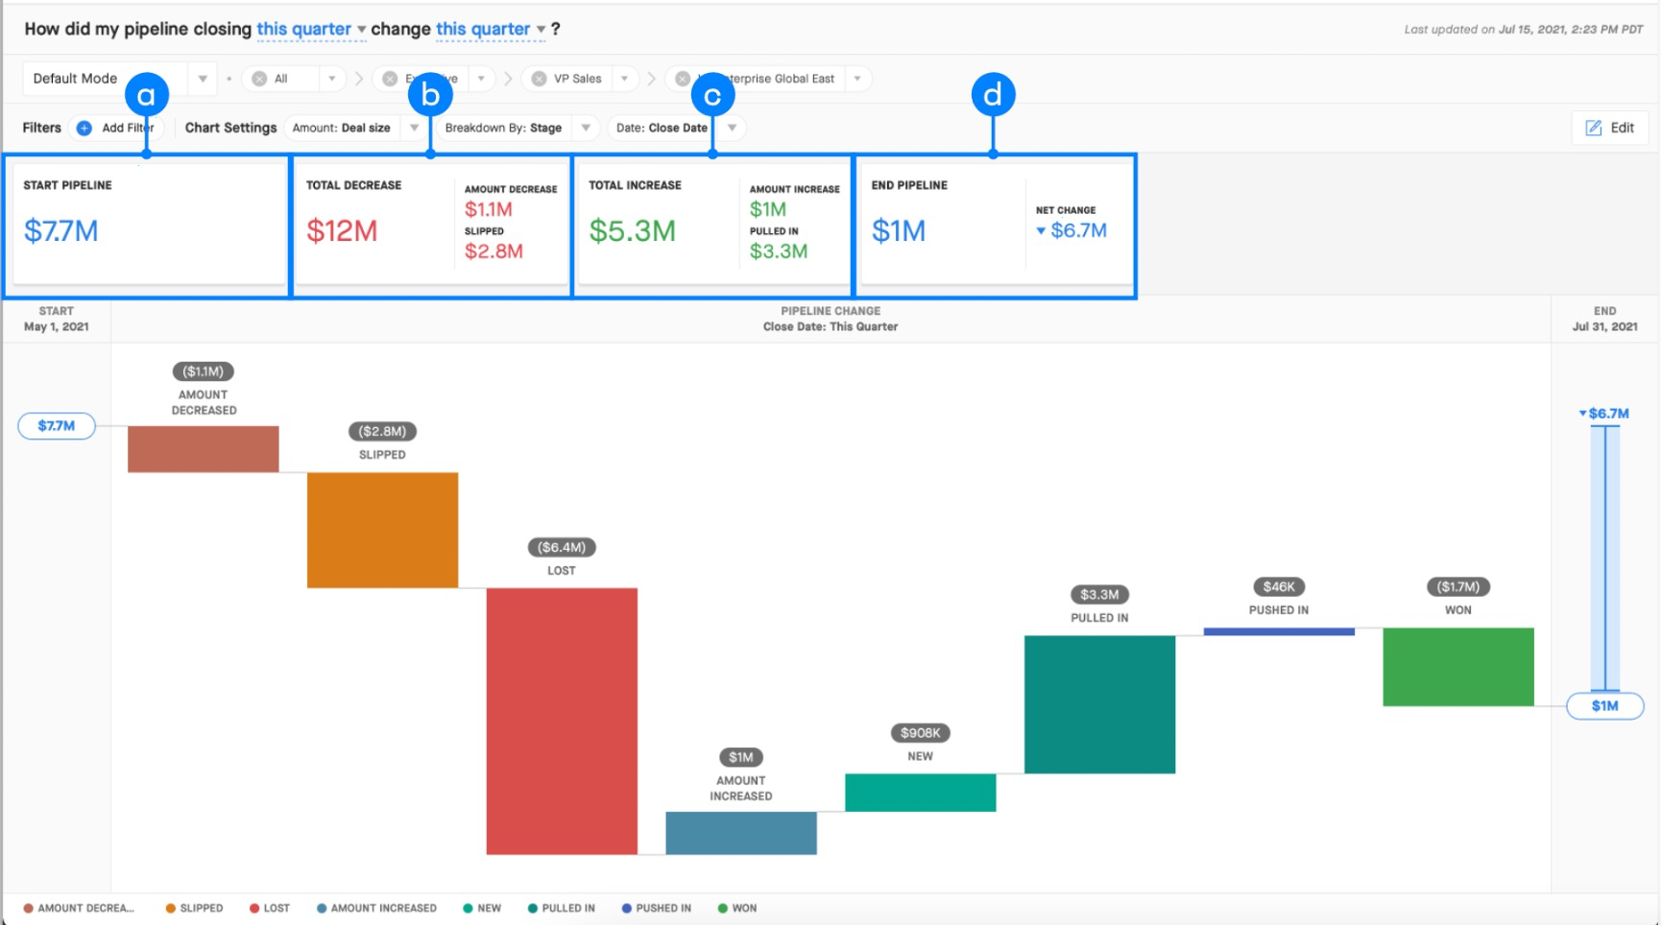Open the second 'this quarter' change-period dropdown

491,30
